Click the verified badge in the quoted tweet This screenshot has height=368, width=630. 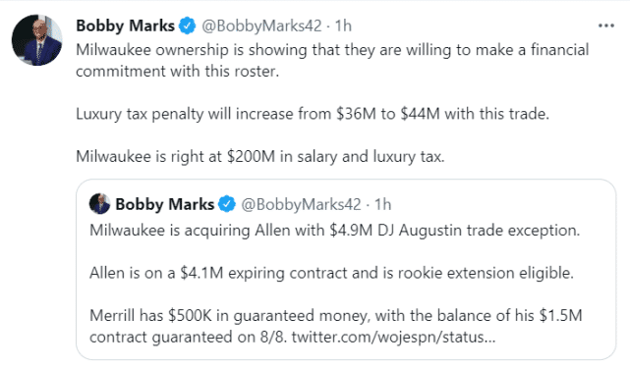(x=227, y=204)
